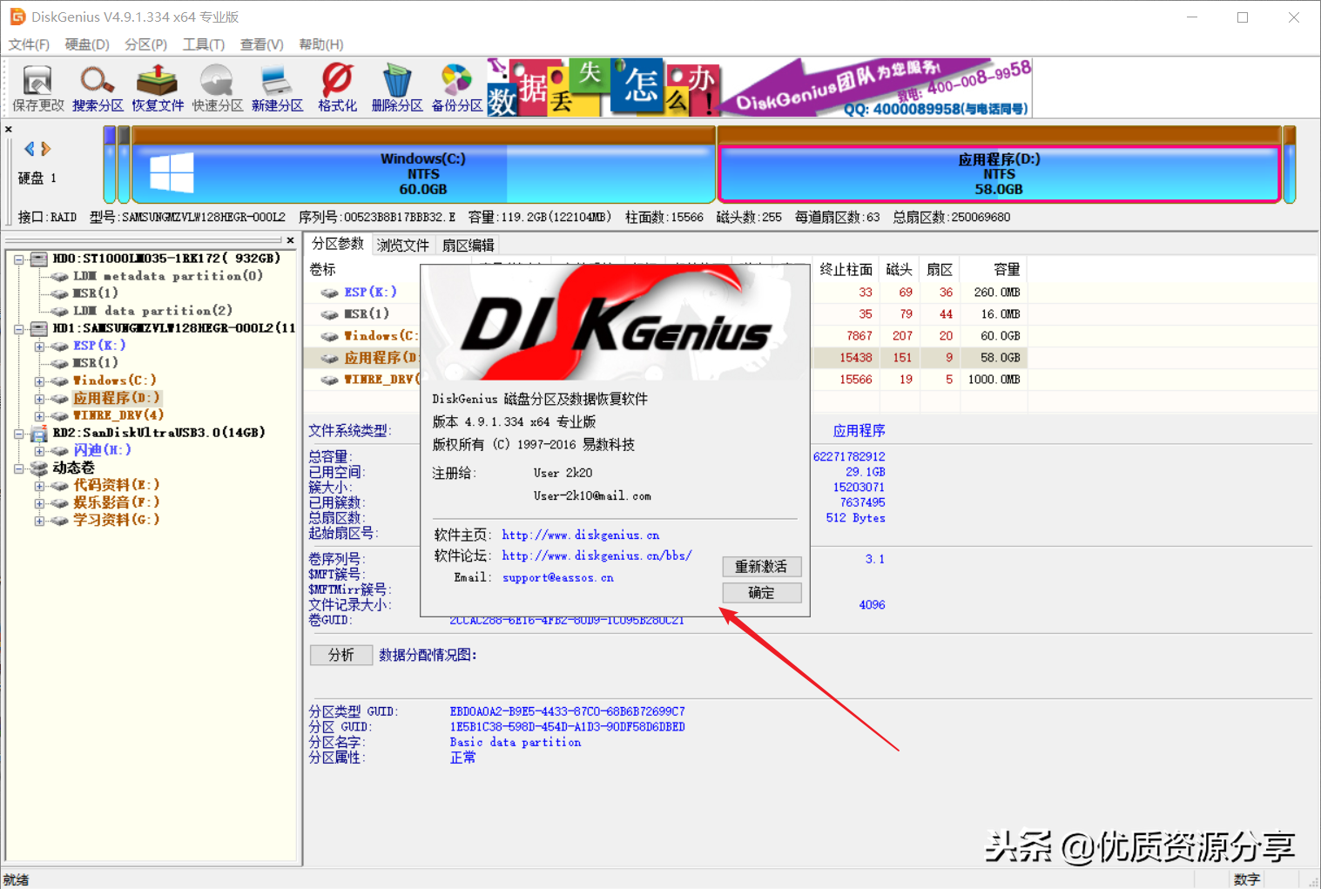Click the 保存更改 (Save Changes) toolbar icon
The image size is (1321, 889).
pos(37,86)
